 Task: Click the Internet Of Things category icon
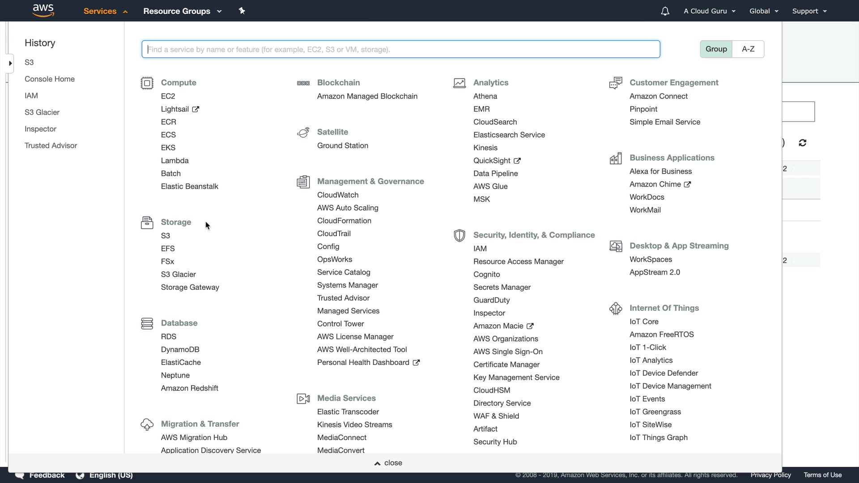tap(616, 308)
